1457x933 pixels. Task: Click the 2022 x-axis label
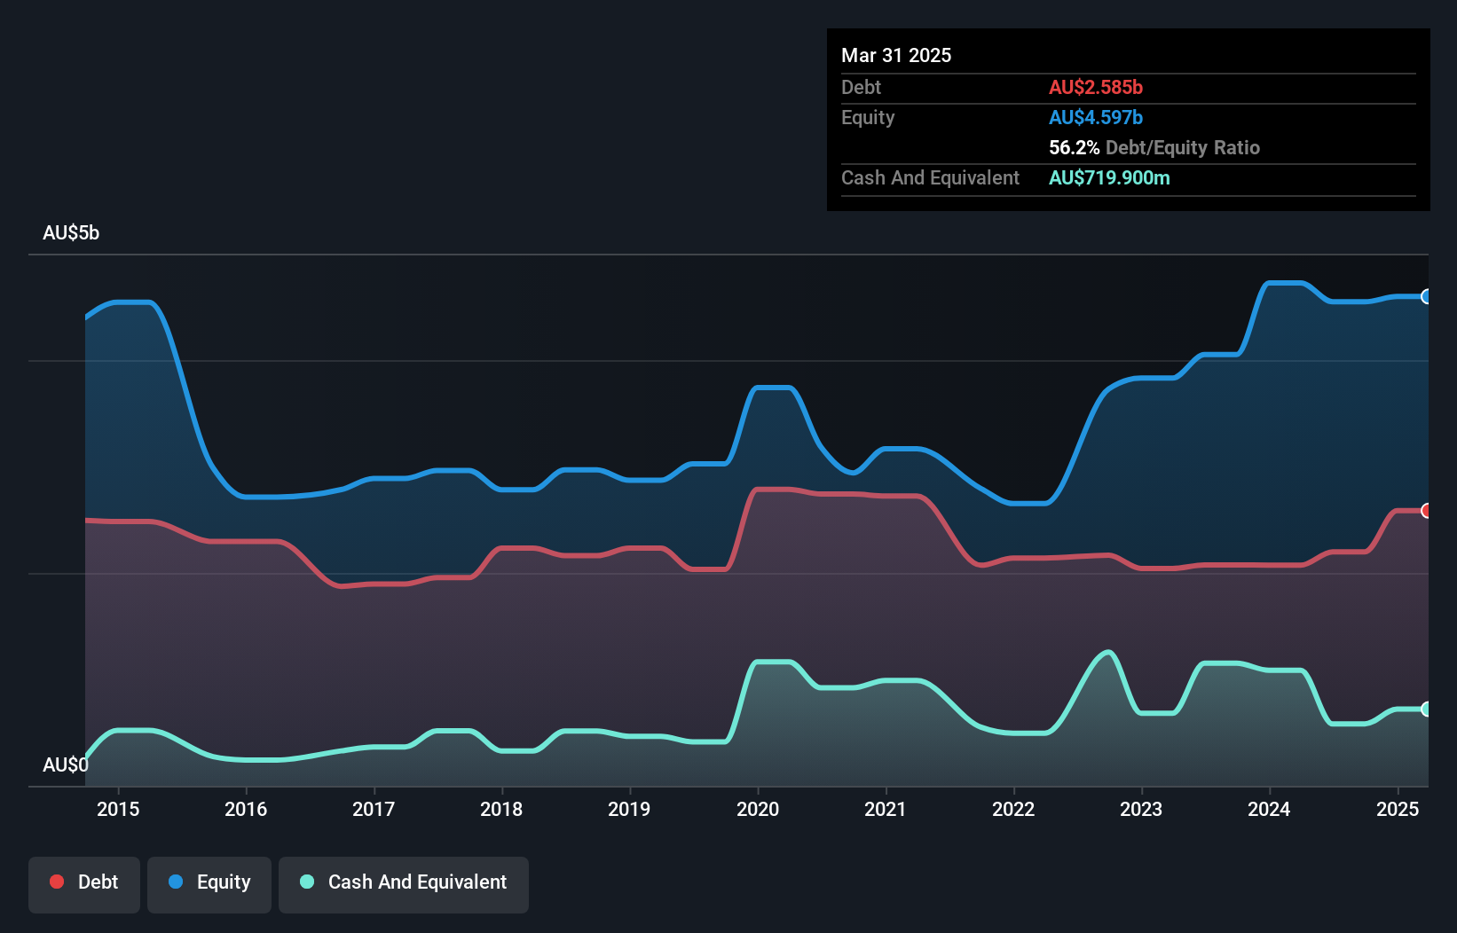(x=1013, y=809)
